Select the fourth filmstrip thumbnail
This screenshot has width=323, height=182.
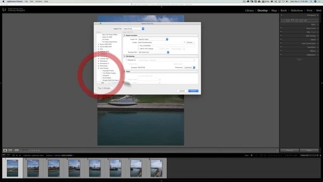tap(74, 168)
